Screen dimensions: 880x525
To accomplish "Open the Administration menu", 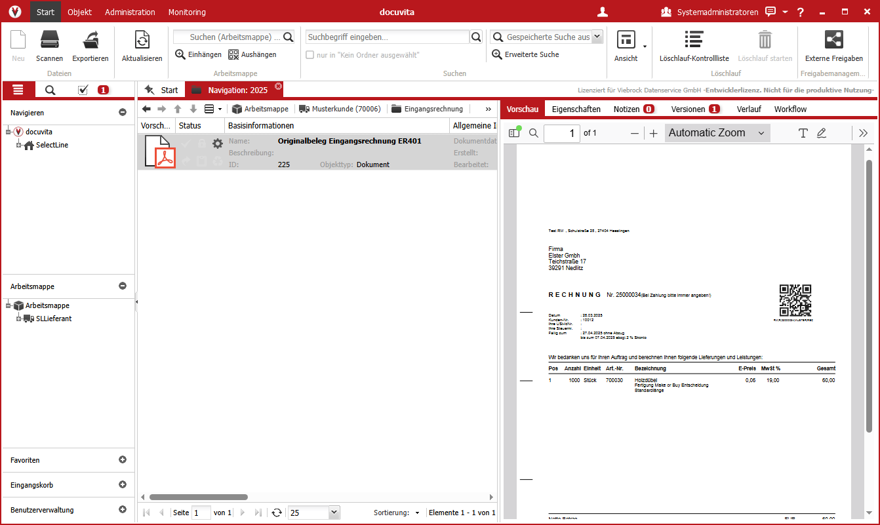I will tap(130, 11).
